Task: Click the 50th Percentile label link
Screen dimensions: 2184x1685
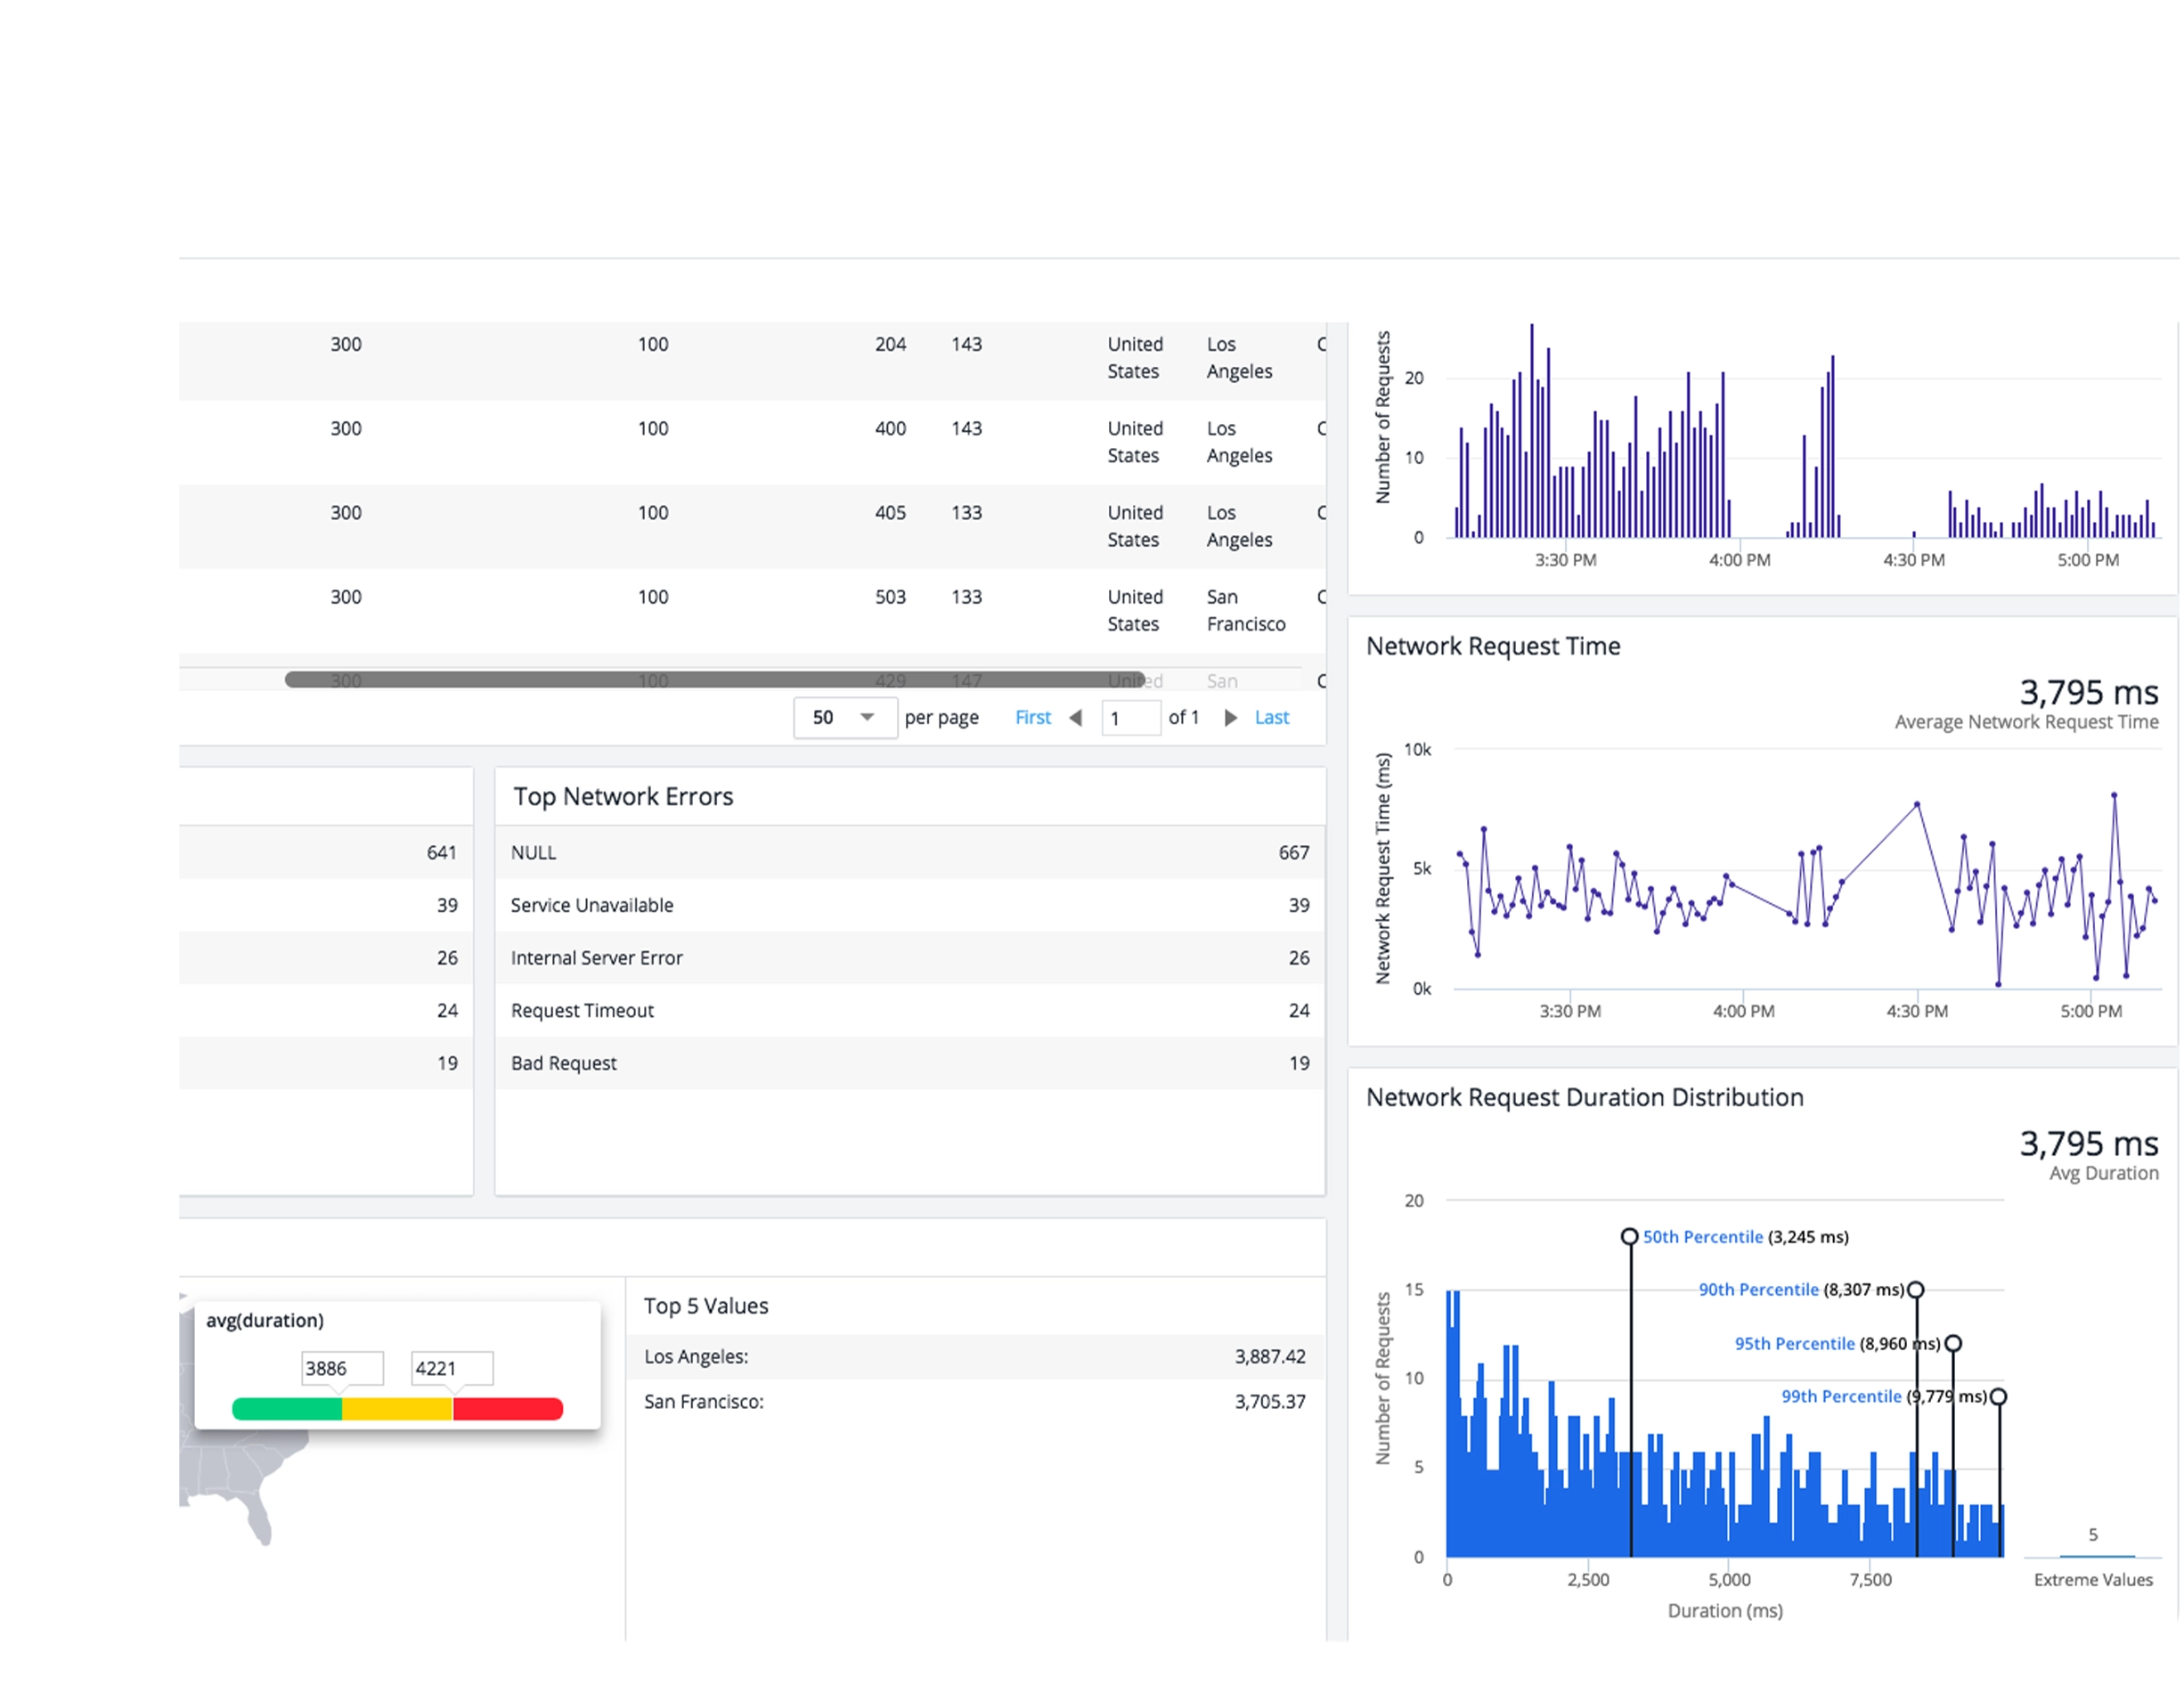Action: pos(1703,1237)
